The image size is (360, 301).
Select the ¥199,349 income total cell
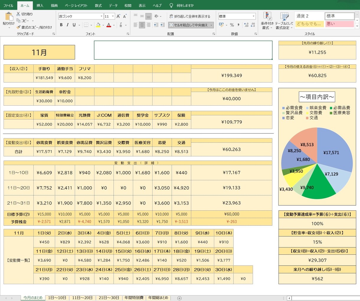pos(232,75)
